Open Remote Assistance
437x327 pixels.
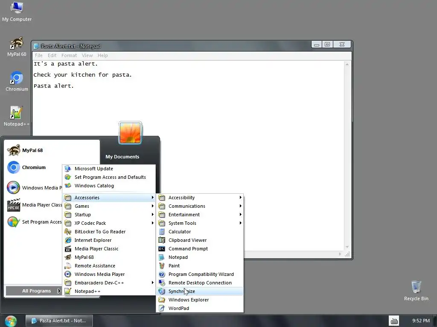[x=109, y=266]
